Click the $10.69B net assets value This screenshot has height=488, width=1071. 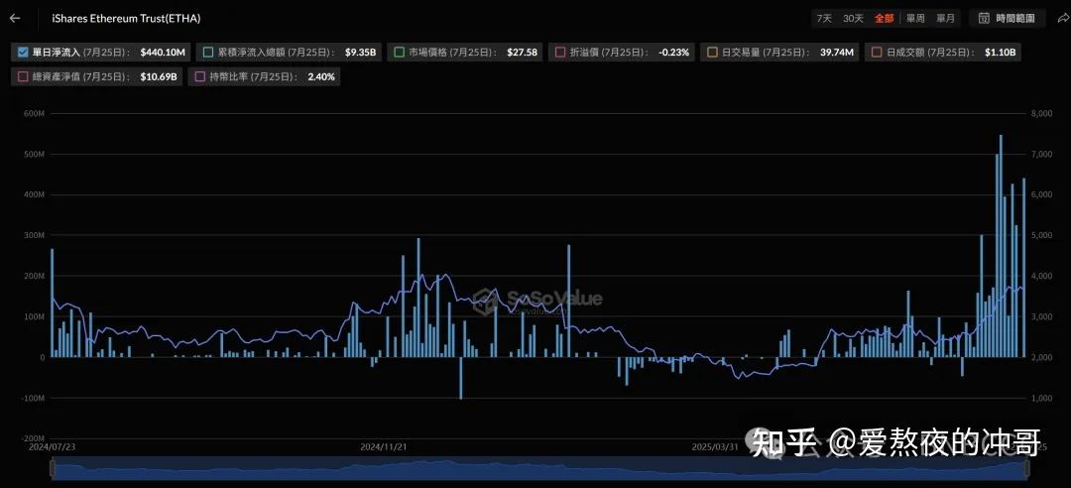click(159, 76)
